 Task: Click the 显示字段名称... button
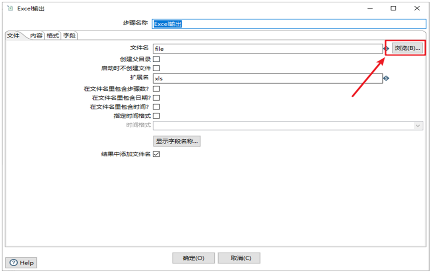[x=177, y=141]
